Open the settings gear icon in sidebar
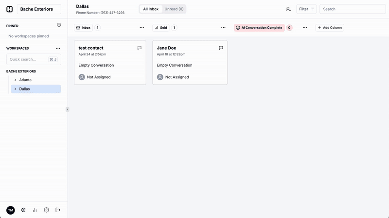Image resolution: width=389 pixels, height=218 pixels. (x=23, y=210)
